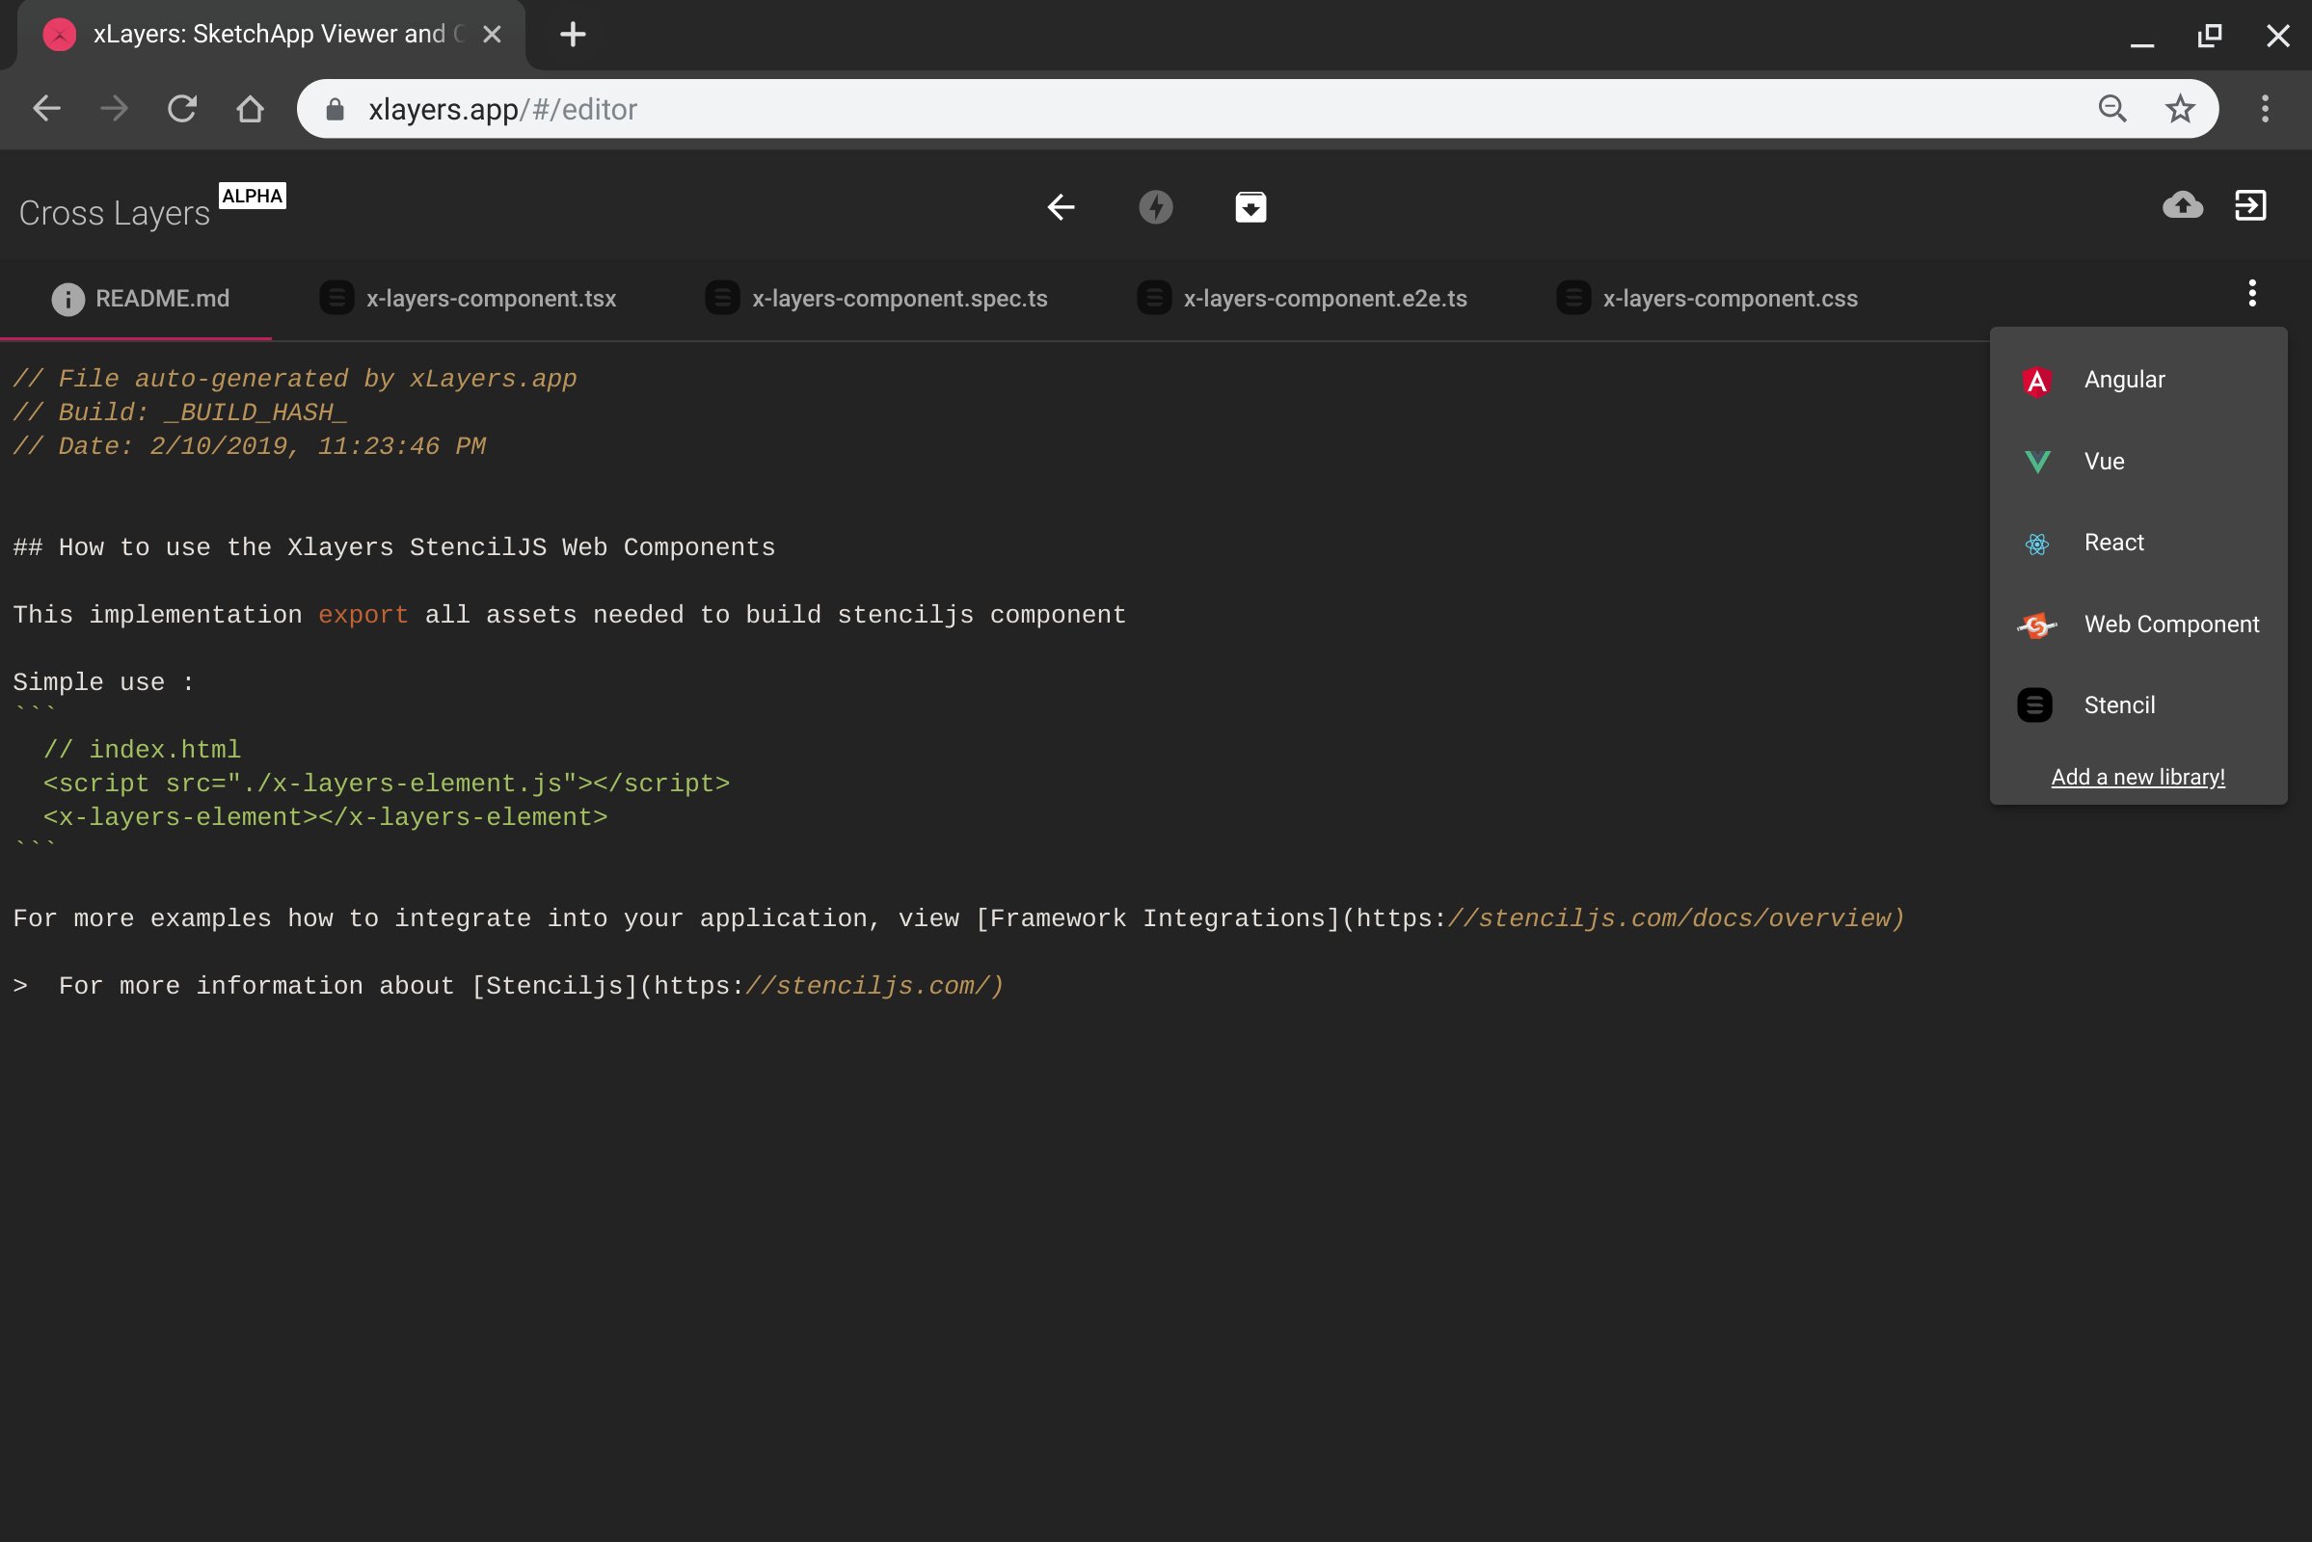The image size is (2312, 1542).
Task: Open the x-layers-component.e2e.ts tab
Action: coord(1303,299)
